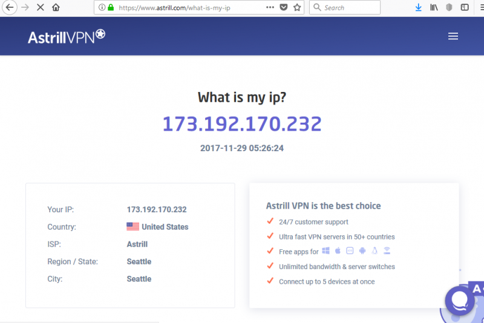Image resolution: width=484 pixels, height=323 pixels.
Task: Open the Library bookshelf icon
Action: pos(434,8)
